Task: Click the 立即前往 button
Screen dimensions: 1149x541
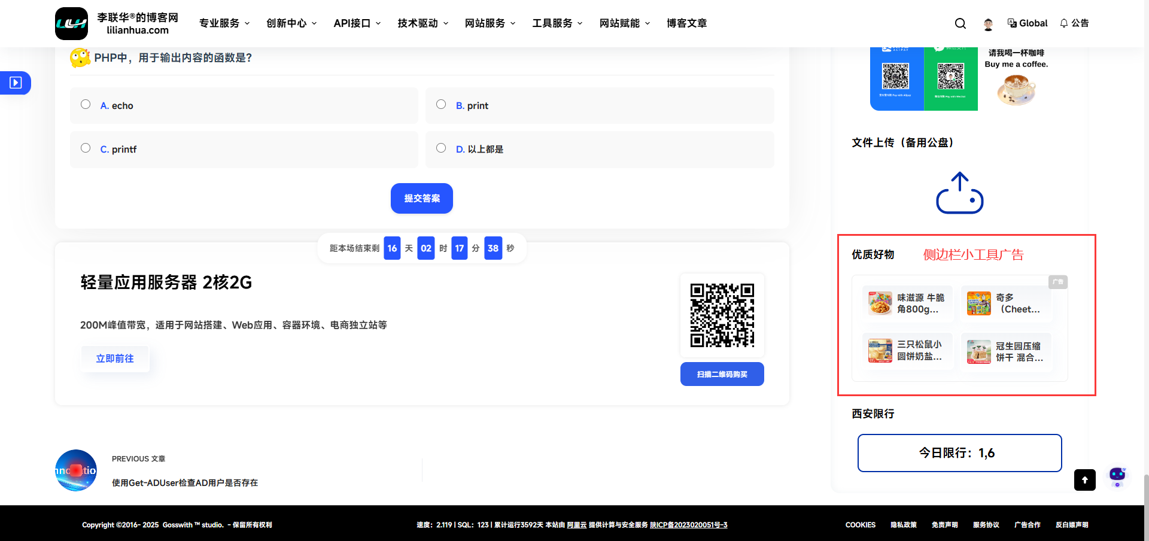Action: click(115, 358)
